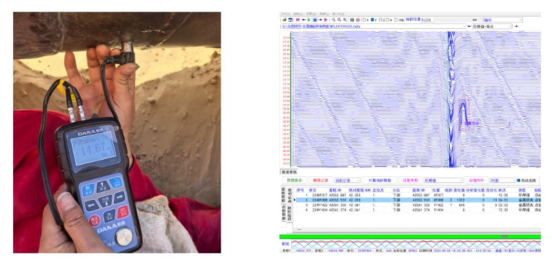Screen dimensions: 552x265
Task: Jump to last record with skip-end icon
Action: (x=326, y=20)
